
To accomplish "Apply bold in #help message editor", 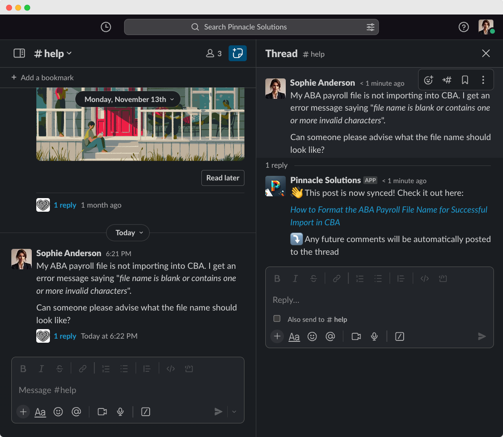I will [x=23, y=369].
